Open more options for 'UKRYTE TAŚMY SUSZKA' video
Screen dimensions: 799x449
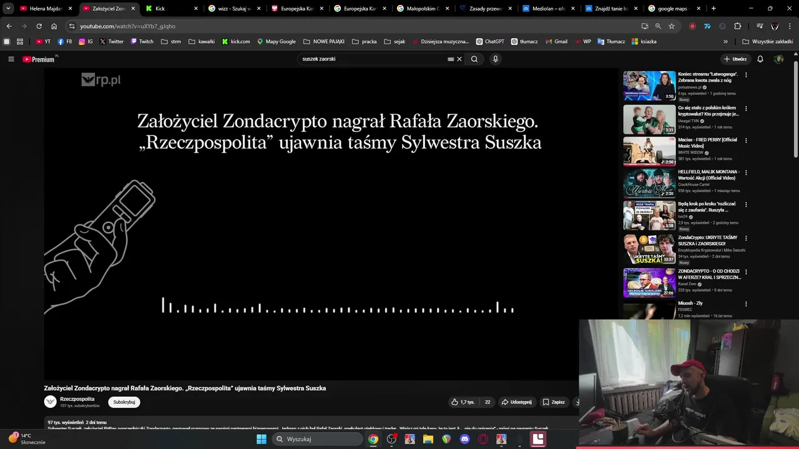(746, 238)
